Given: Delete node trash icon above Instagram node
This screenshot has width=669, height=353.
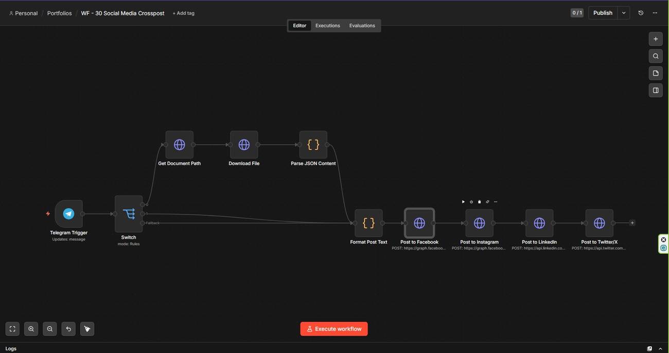Looking at the screenshot, I should coord(479,202).
